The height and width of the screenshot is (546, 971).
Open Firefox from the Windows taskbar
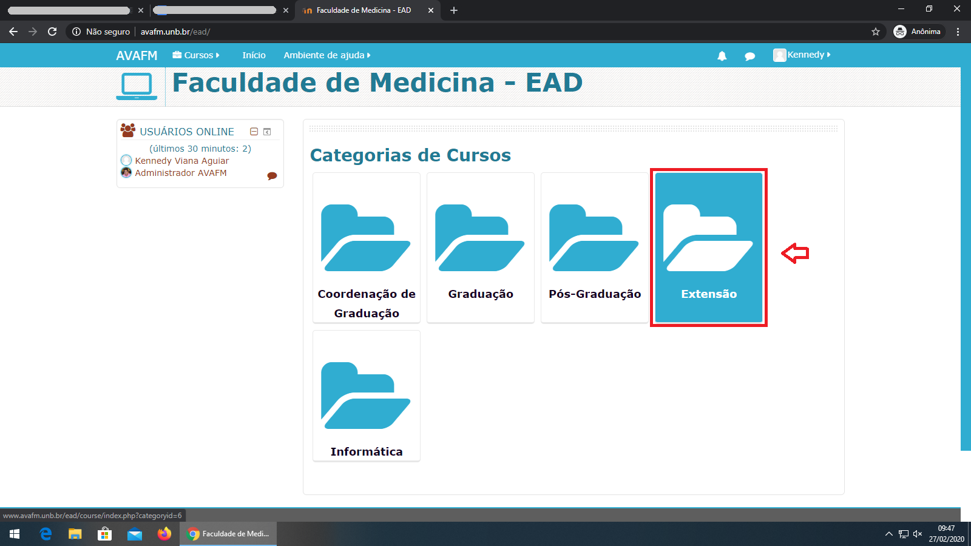tap(164, 534)
